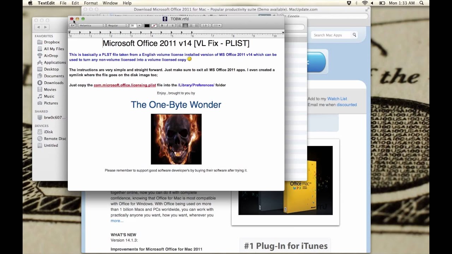Open Pictures folder in Finder sidebar
Image resolution: width=452 pixels, height=254 pixels.
[51, 103]
